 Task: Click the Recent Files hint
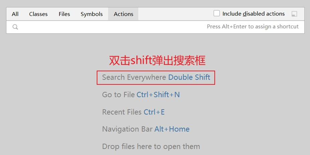[122, 112]
